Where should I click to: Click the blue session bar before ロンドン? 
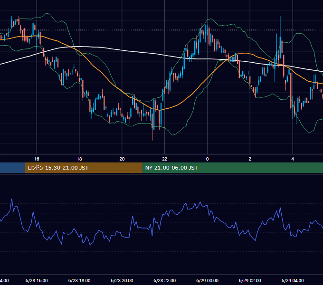(12, 168)
